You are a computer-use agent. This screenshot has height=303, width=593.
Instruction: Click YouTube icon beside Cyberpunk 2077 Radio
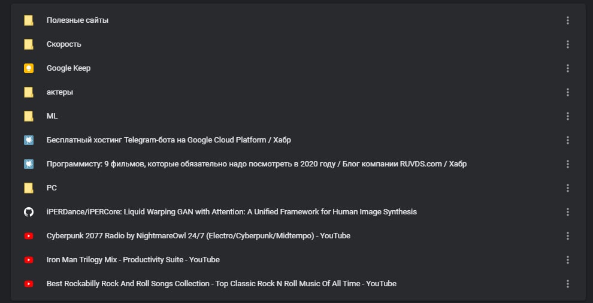pos(29,236)
